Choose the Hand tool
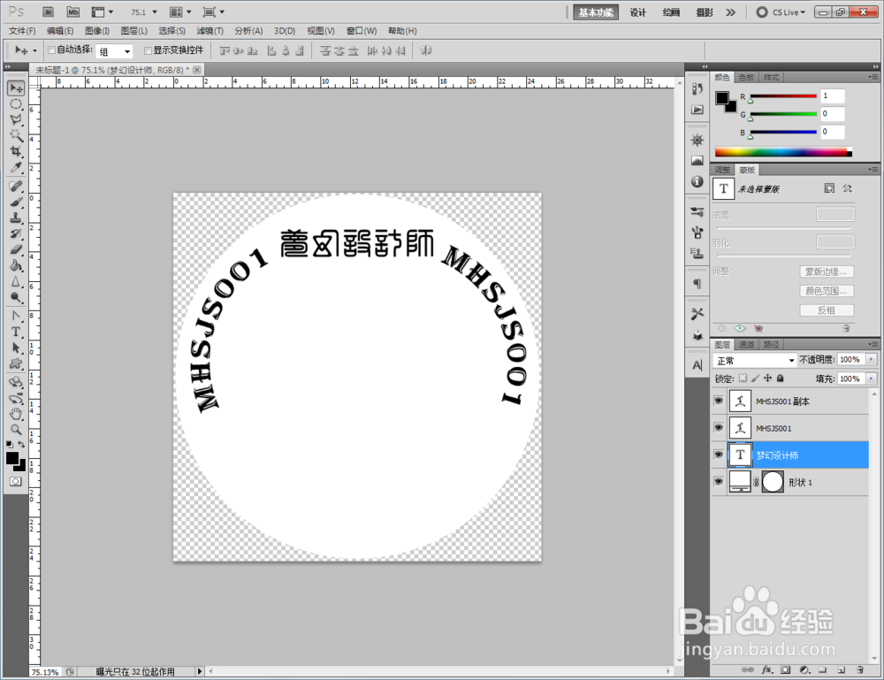Viewport: 884px width, 680px height. (x=16, y=414)
